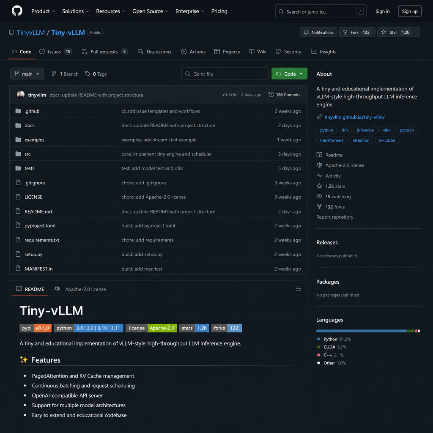Open the README.md file

tap(38, 211)
